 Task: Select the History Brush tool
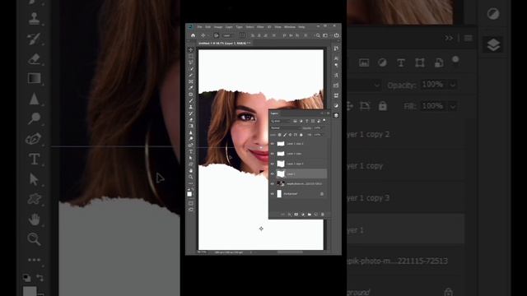[190, 113]
